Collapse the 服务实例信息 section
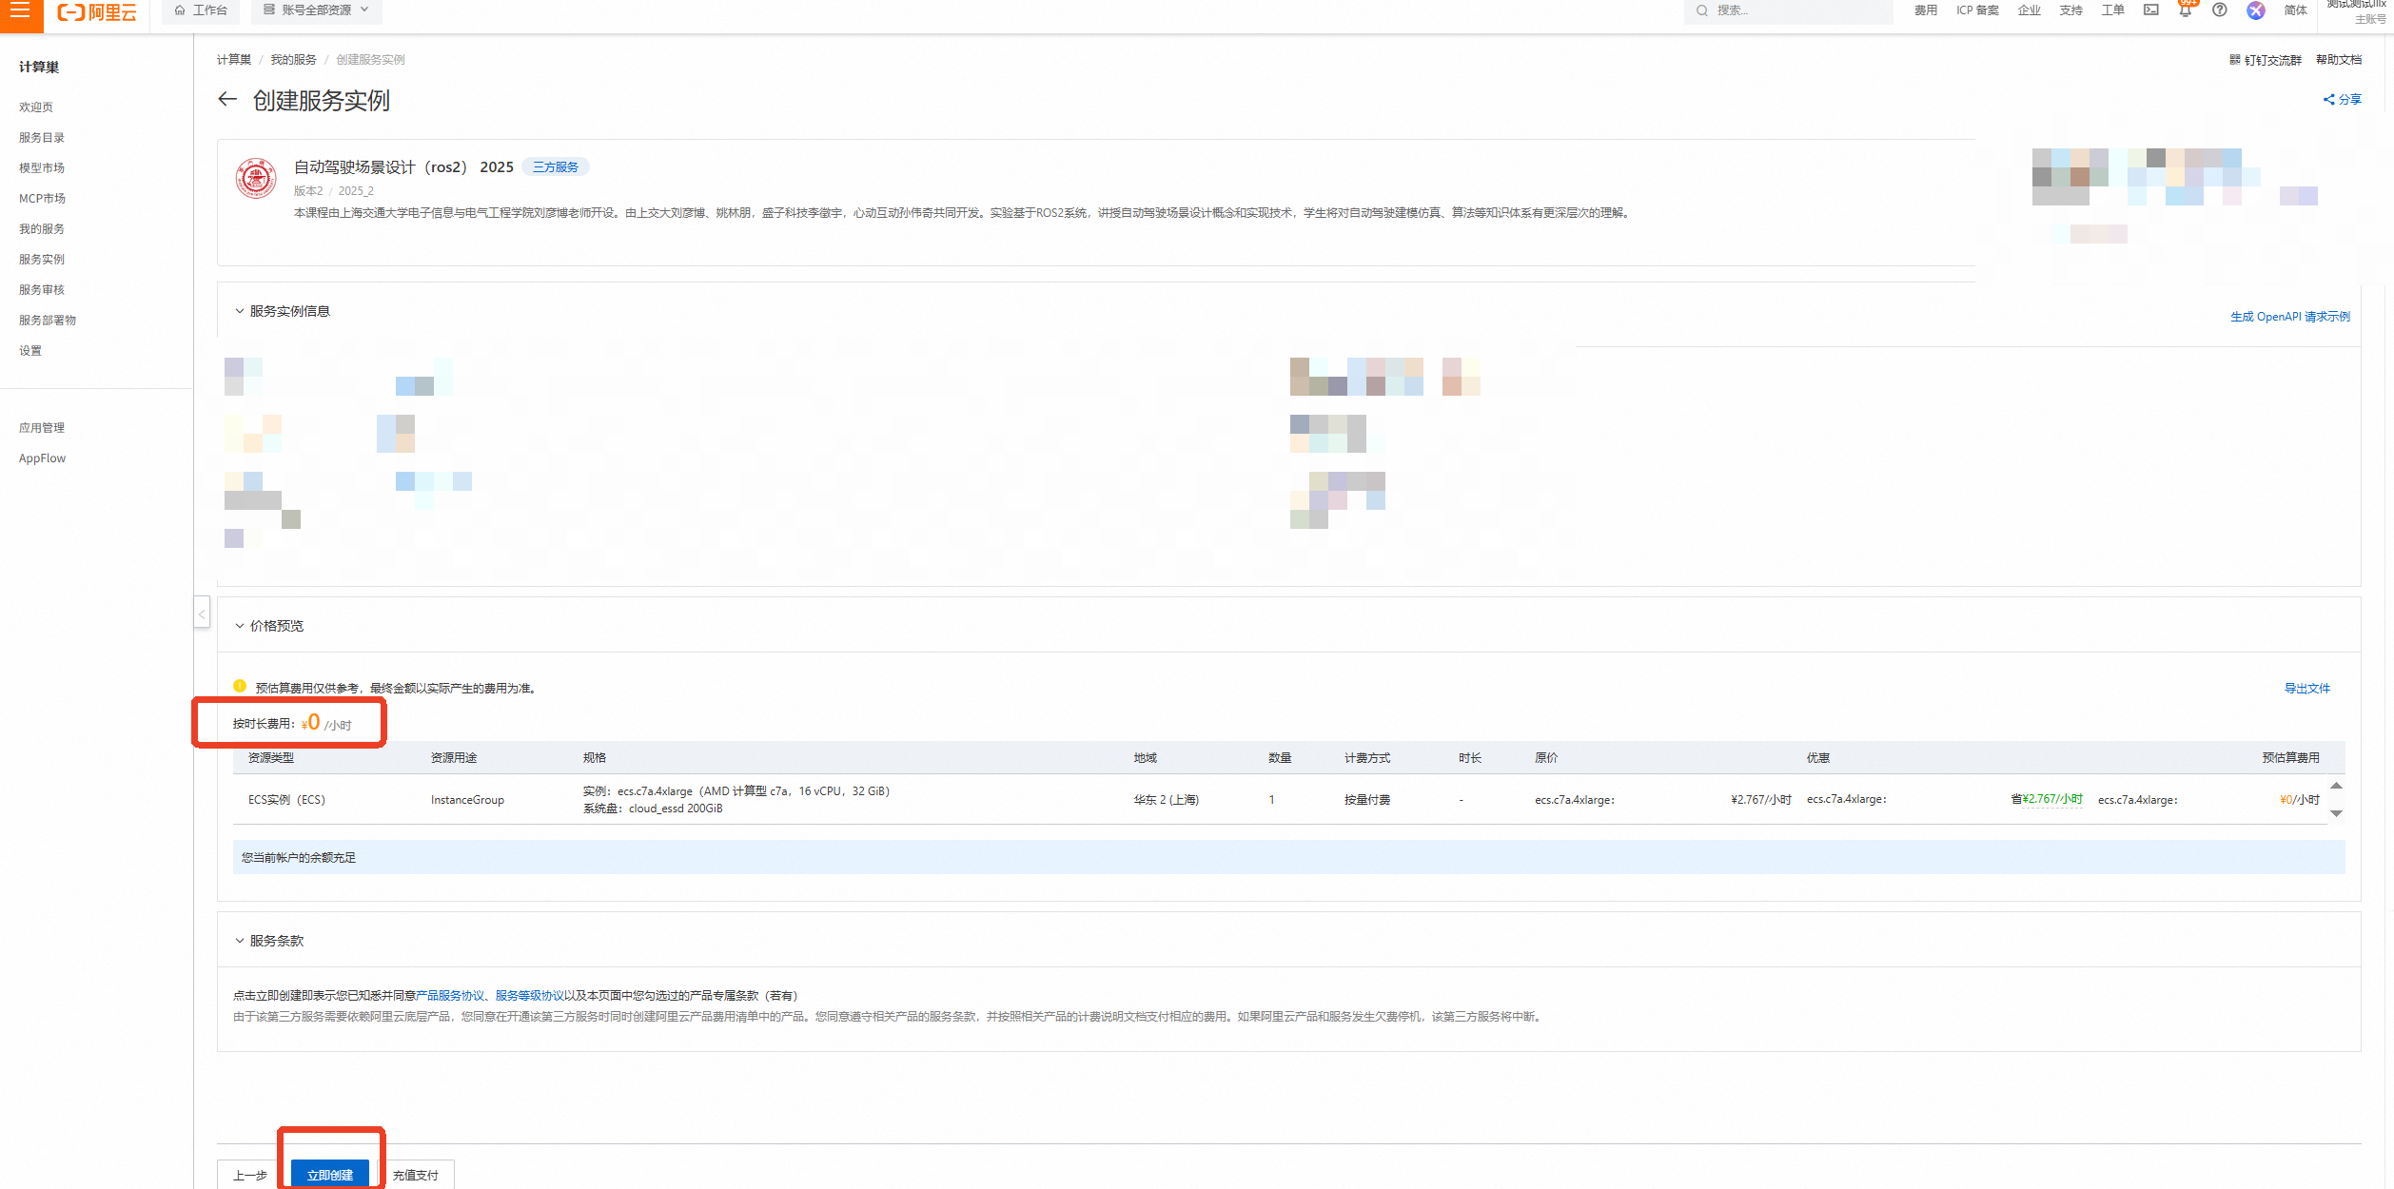 tap(239, 311)
